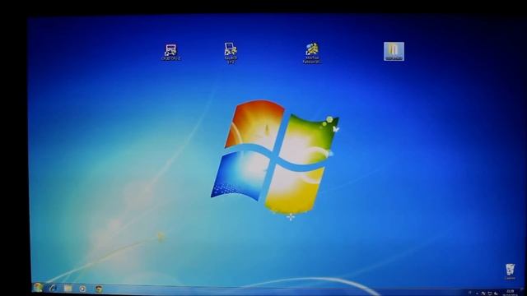Viewport: 527px width, 296px height.
Task: Open the volume tray icon
Action: point(496,294)
